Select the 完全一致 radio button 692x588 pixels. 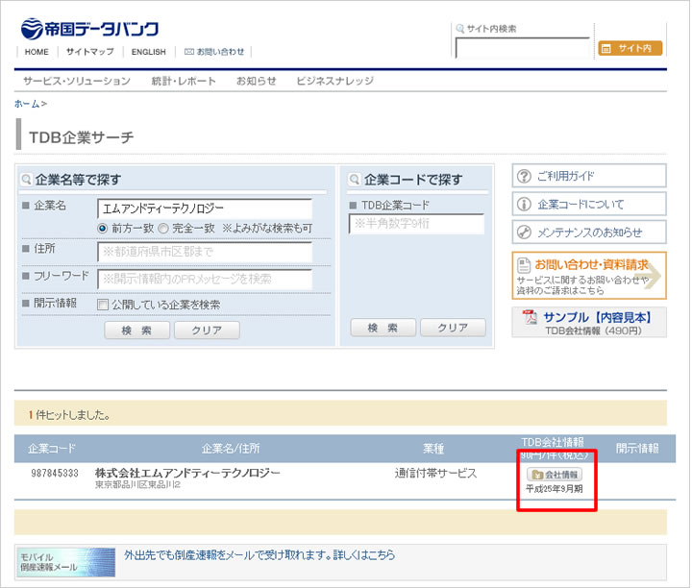(x=163, y=229)
